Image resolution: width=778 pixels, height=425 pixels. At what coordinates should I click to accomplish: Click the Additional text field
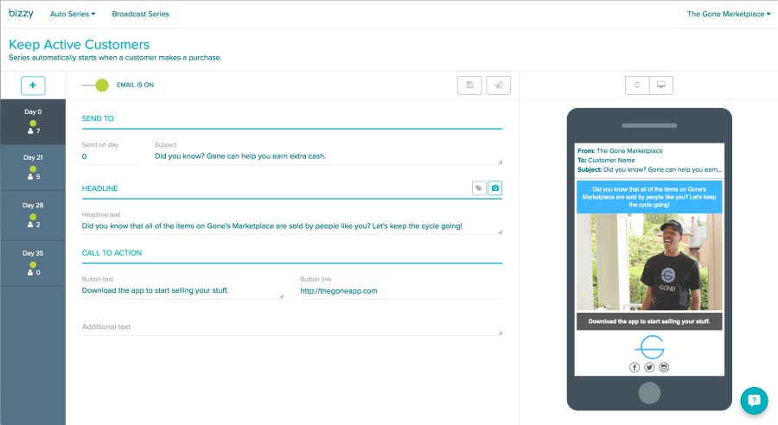click(x=292, y=327)
